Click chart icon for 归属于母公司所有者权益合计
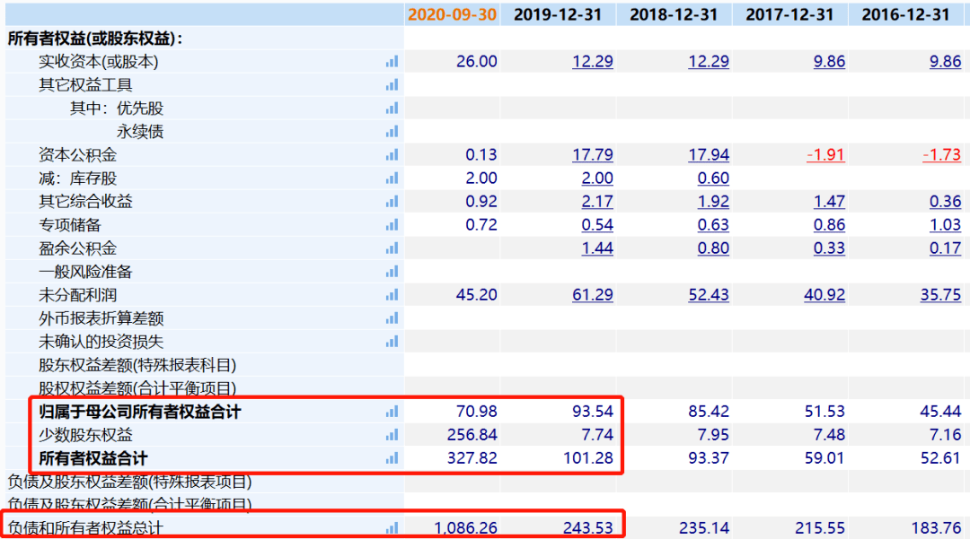The height and width of the screenshot is (539, 970). tap(392, 412)
